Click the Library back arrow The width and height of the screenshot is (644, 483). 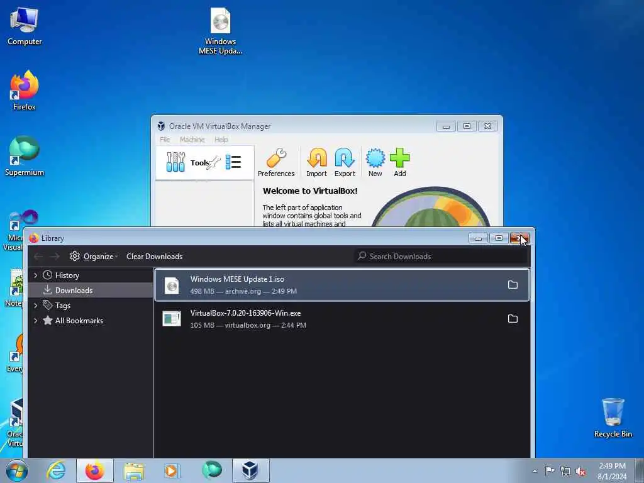(38, 257)
